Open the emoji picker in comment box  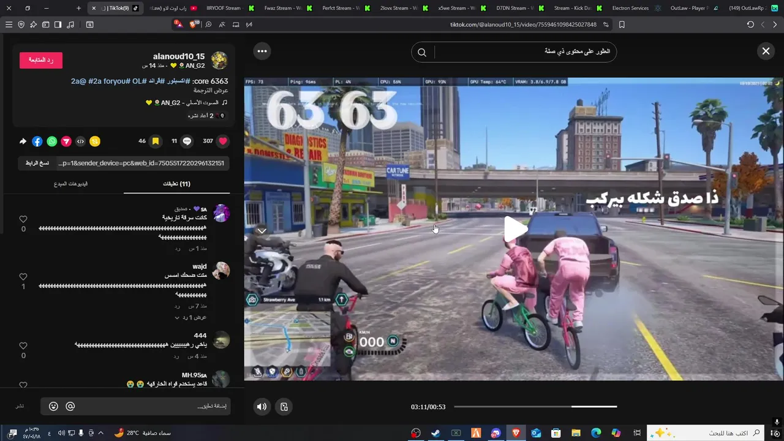tap(53, 406)
